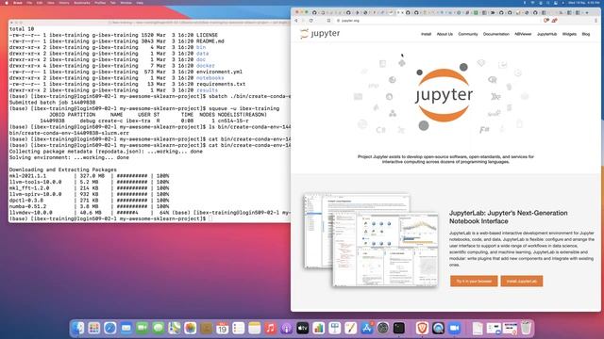Open Launchpad in the dock
Image resolution: width=604 pixels, height=339 pixels.
click(94, 329)
